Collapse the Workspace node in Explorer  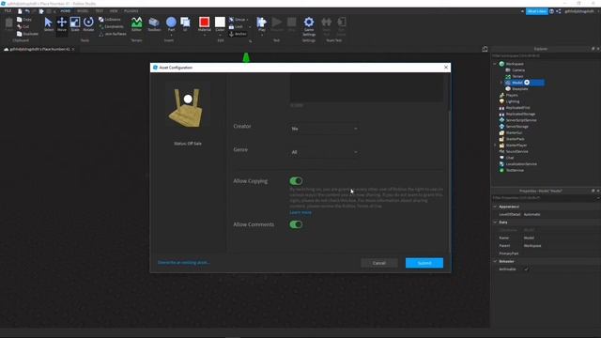pos(495,64)
